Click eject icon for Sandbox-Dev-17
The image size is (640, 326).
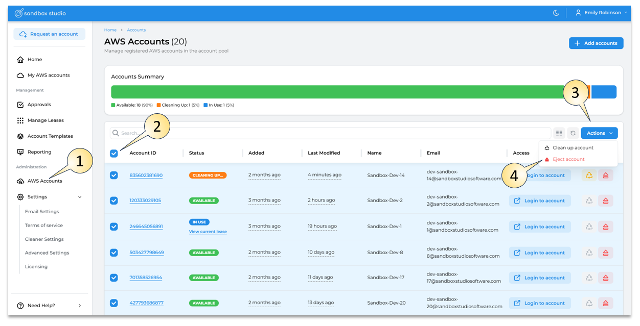tap(606, 278)
